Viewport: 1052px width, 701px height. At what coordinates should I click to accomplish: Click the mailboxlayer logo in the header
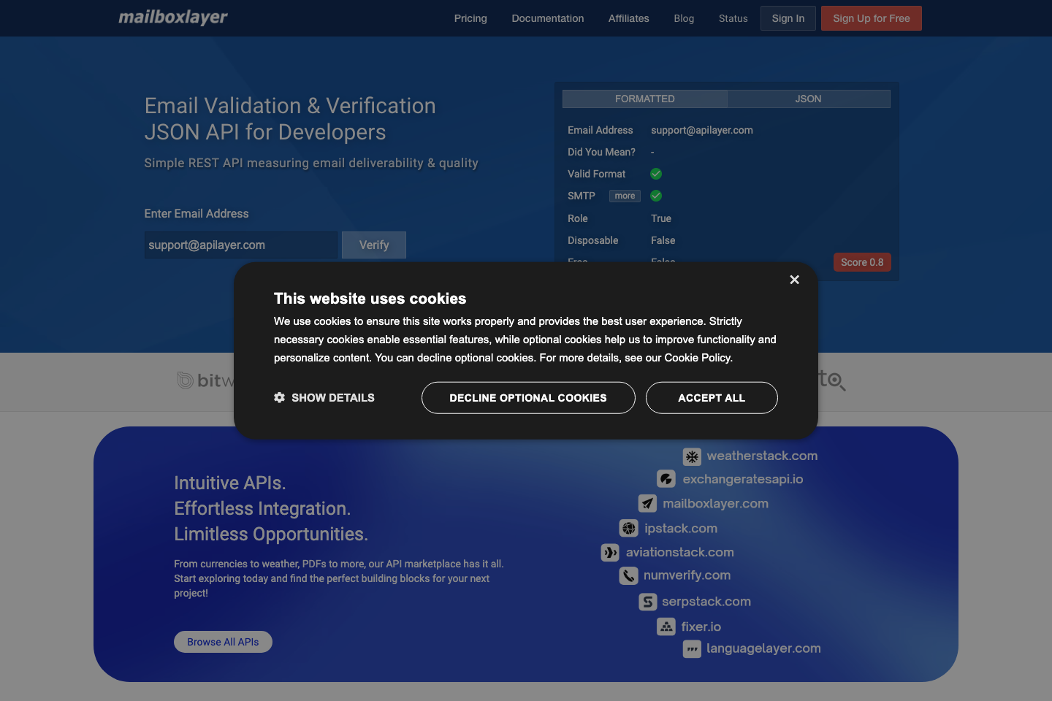(172, 17)
